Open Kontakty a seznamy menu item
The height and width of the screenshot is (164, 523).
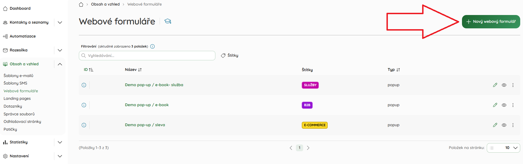(26, 23)
